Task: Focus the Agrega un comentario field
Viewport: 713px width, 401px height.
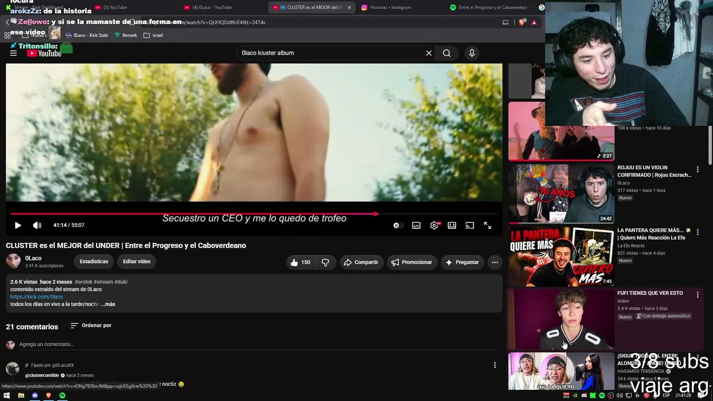Action: (256, 344)
